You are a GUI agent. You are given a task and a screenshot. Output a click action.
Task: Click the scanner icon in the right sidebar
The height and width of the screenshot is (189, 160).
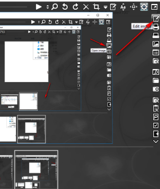[156, 35]
